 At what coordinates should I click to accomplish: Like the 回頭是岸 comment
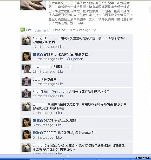tap(61, 84)
